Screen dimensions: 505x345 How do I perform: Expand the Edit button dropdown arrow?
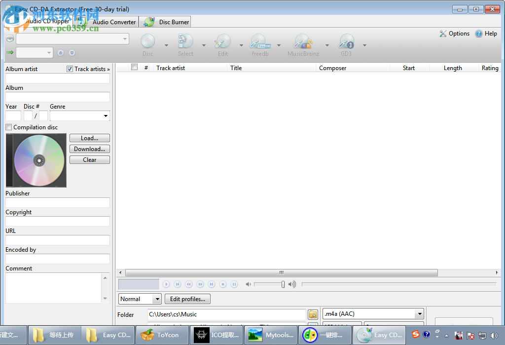point(241,45)
